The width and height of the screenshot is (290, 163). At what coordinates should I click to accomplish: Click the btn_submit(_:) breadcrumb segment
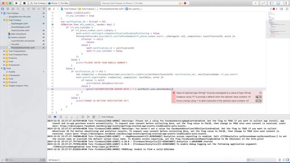tap(134, 9)
